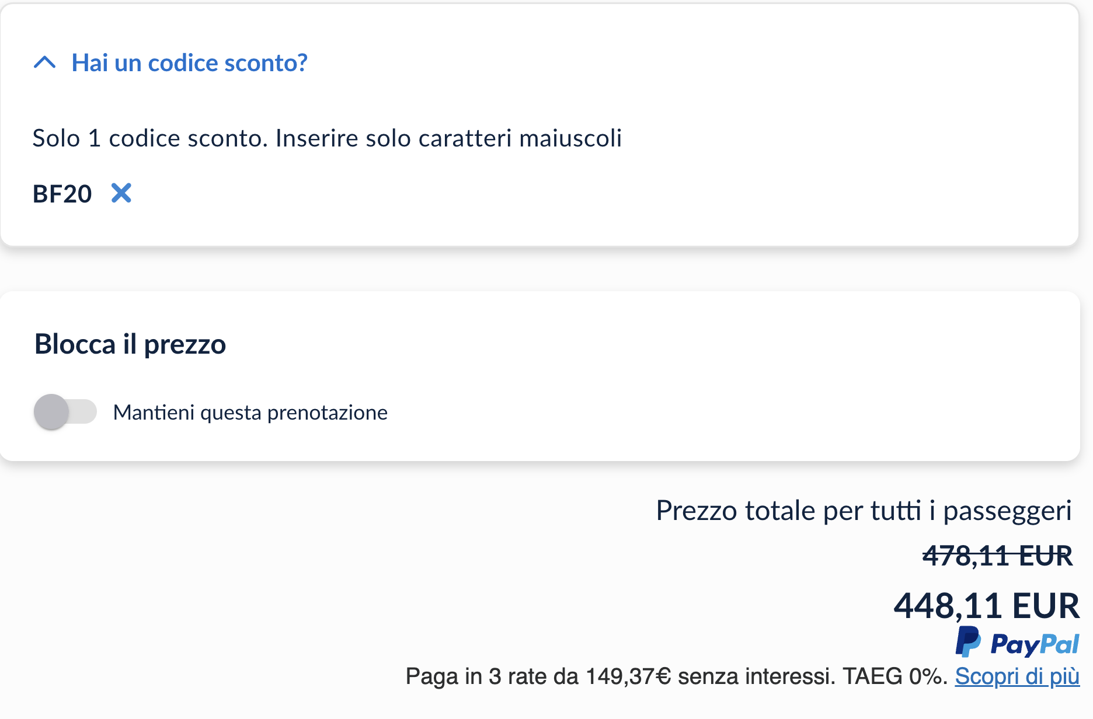Viewport: 1093px width, 719px height.
Task: Collapse the discount code section chevron
Action: pos(45,62)
